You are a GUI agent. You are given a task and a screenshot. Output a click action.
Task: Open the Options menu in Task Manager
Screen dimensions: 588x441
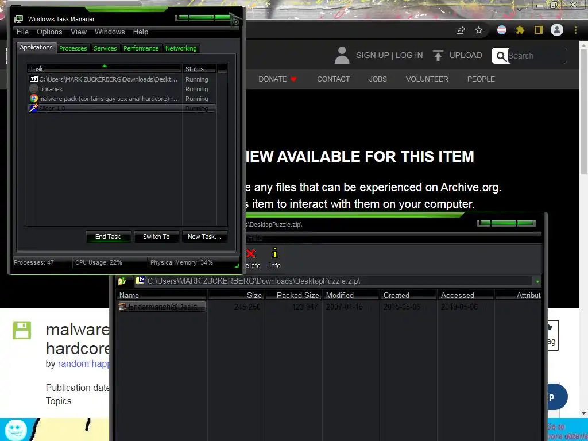point(49,32)
